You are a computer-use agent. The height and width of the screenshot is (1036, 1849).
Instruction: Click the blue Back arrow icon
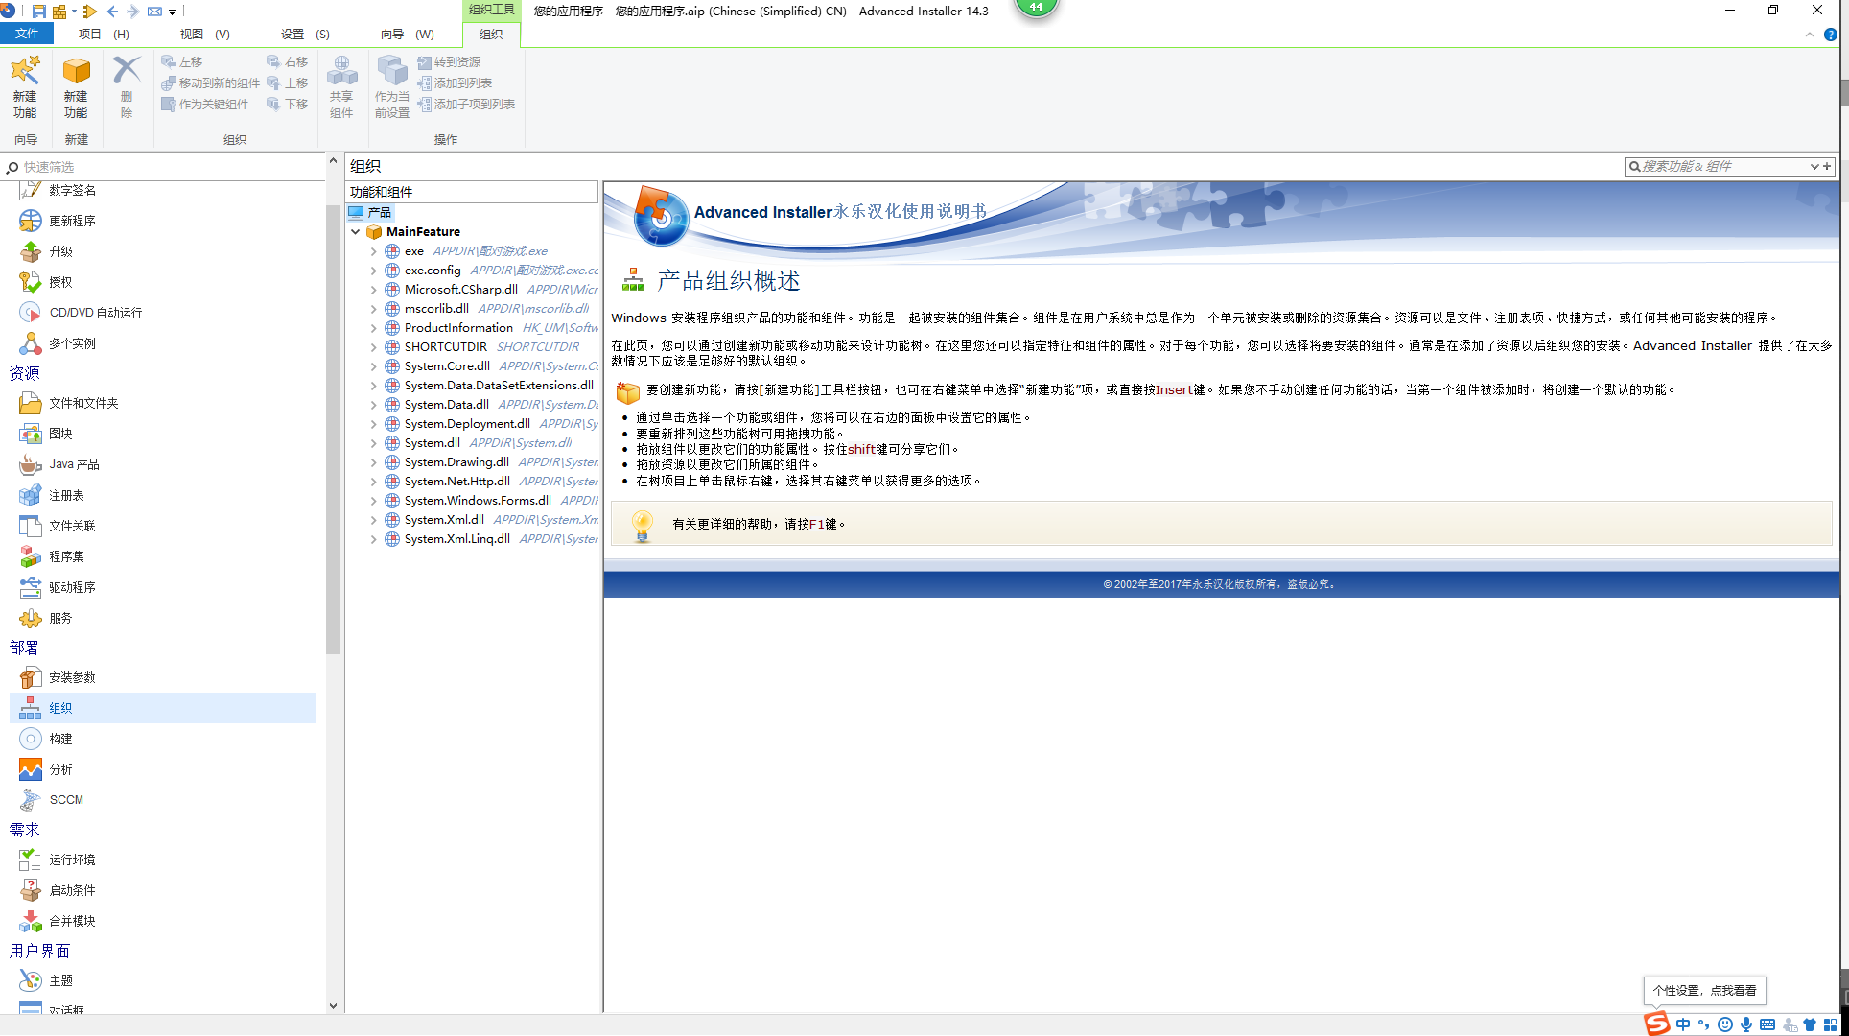[x=112, y=12]
